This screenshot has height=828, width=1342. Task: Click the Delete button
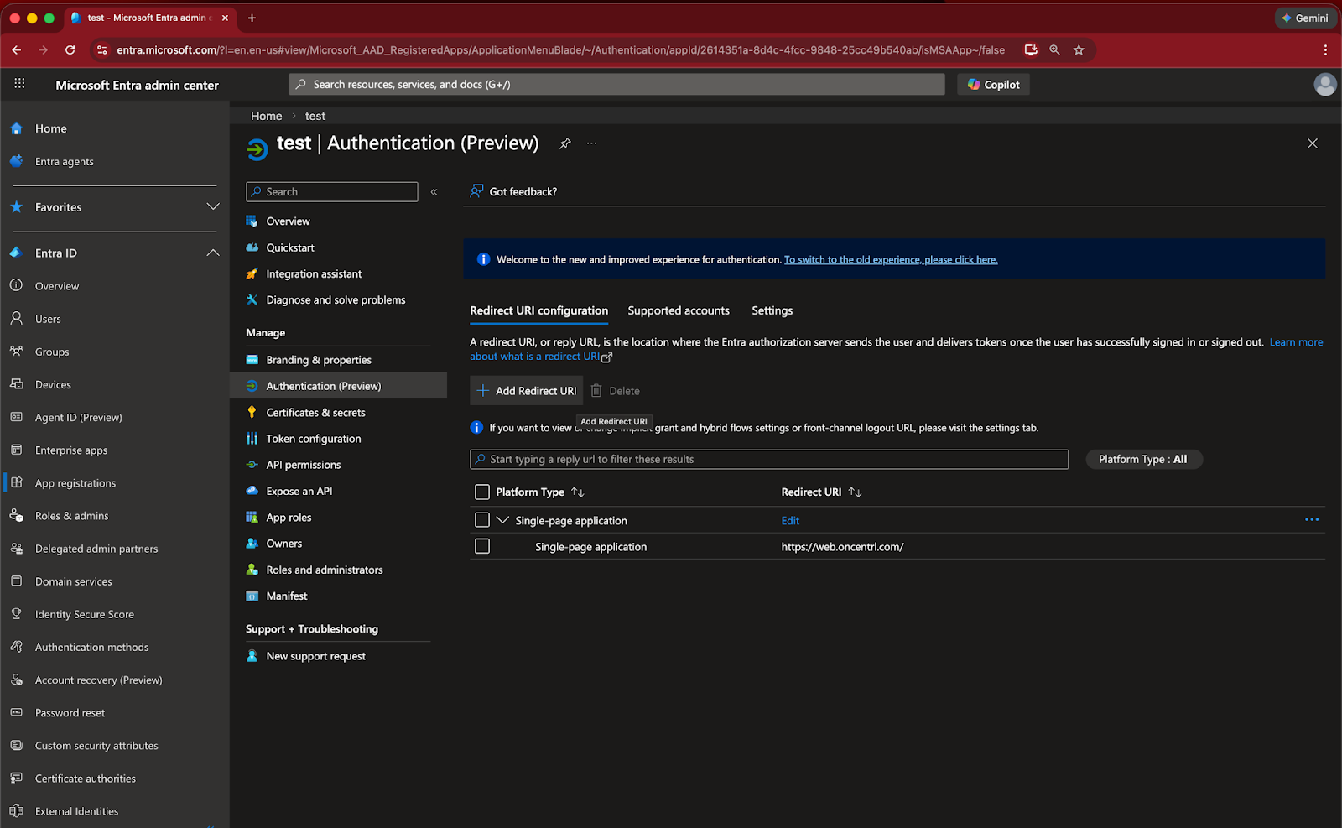coord(616,391)
